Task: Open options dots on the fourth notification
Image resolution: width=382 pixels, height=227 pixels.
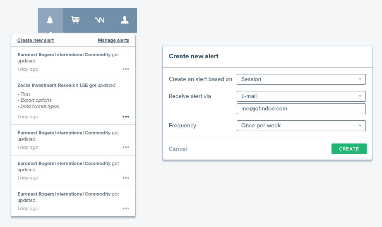Action: pos(126,178)
